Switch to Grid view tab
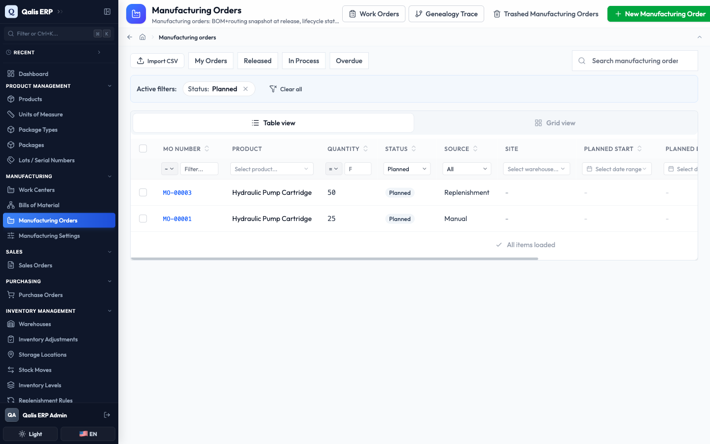Image resolution: width=710 pixels, height=444 pixels. (555, 123)
